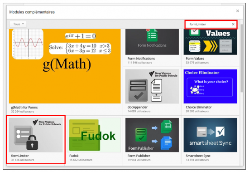This screenshot has height=172, width=249.
Task: Open the Smartsheet Sync thumbnail
Action: (x=210, y=135)
